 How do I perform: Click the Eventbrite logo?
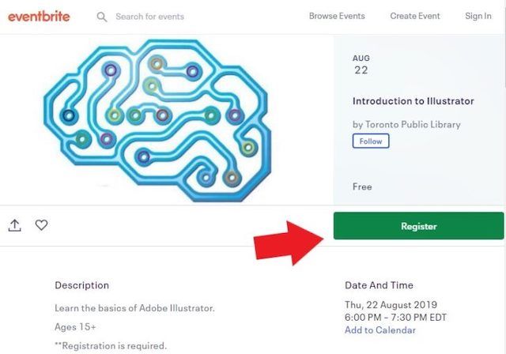pos(41,16)
